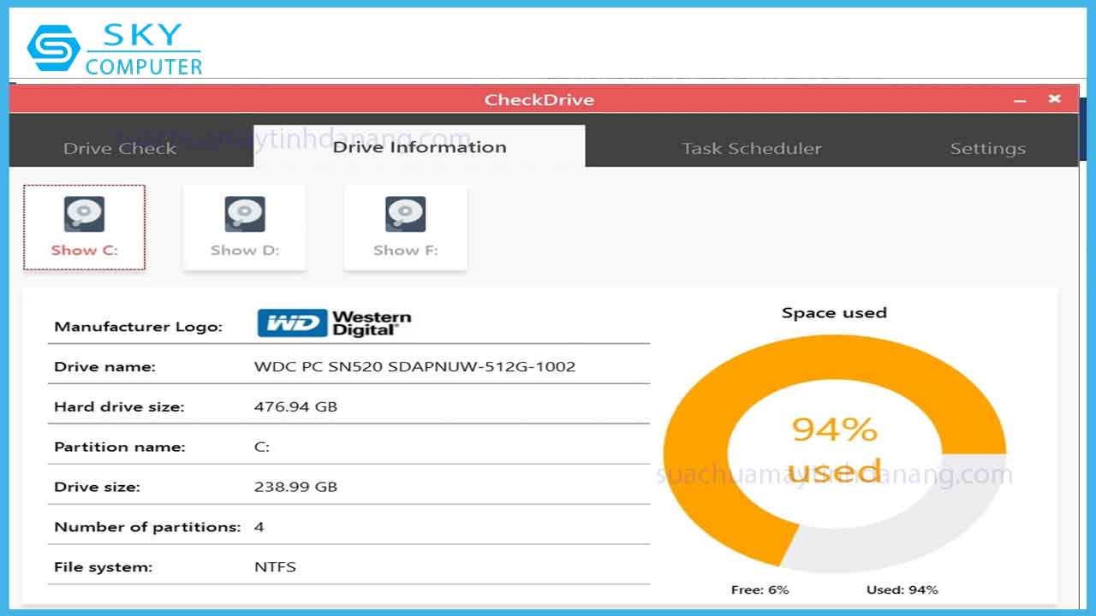Click the Manufacturer Logo: label
This screenshot has width=1096, height=616.
138,327
